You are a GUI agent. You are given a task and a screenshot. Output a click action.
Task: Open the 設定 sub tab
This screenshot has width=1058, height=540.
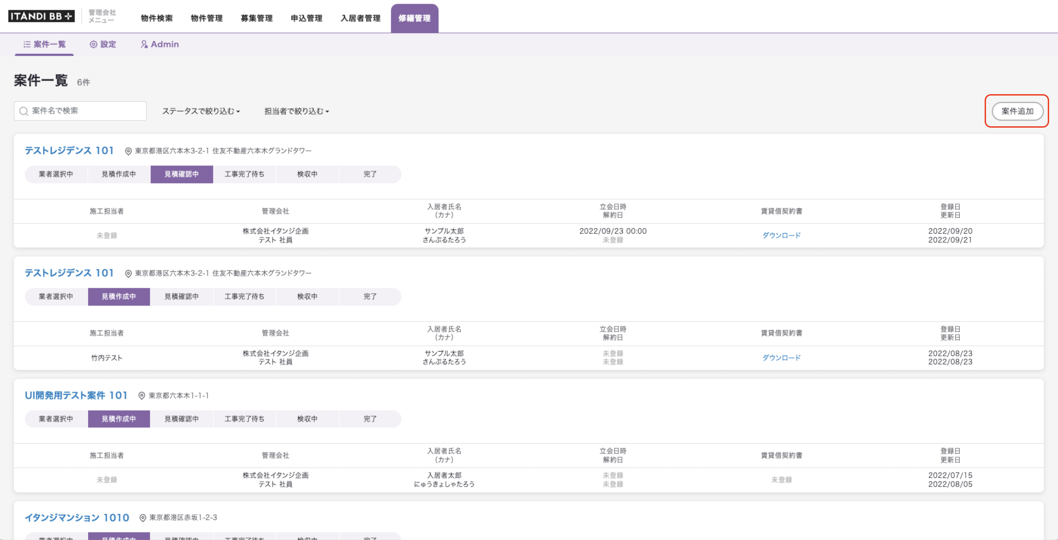(x=103, y=44)
